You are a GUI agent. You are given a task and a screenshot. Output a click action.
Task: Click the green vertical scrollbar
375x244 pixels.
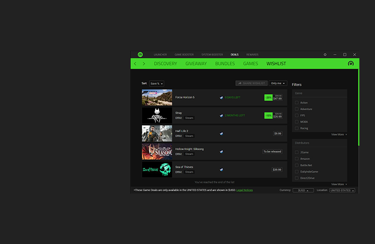click(358, 107)
